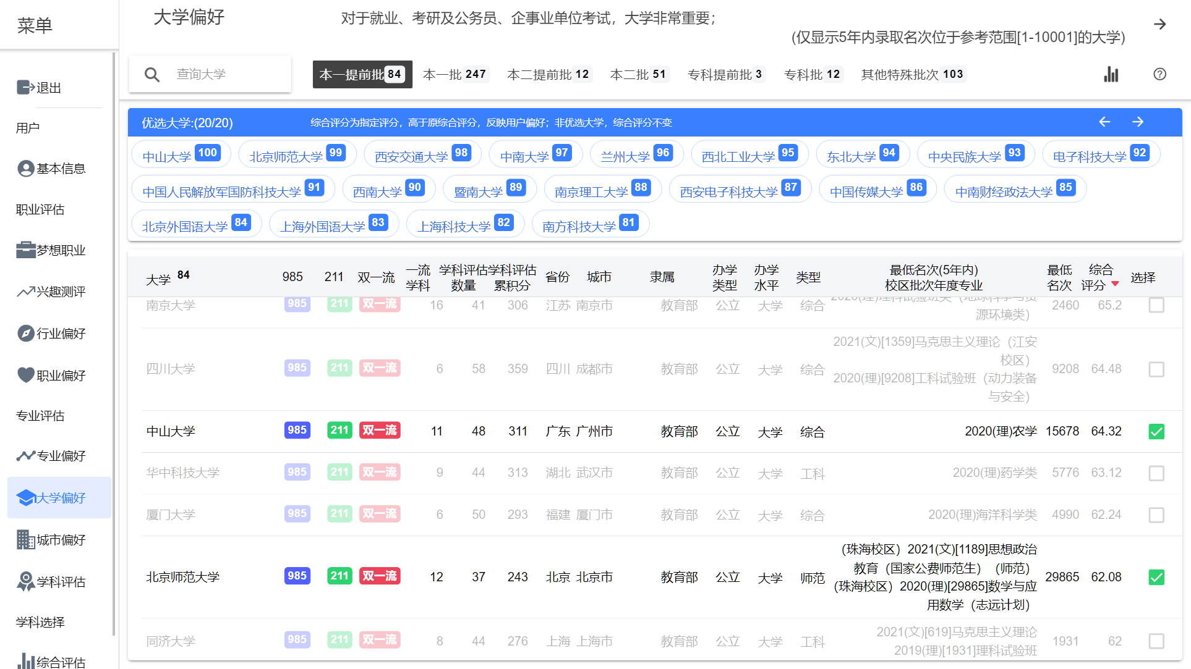Viewport: 1191px width, 669px height.
Task: Click the 上海科技大学 82 chip
Action: tap(466, 224)
